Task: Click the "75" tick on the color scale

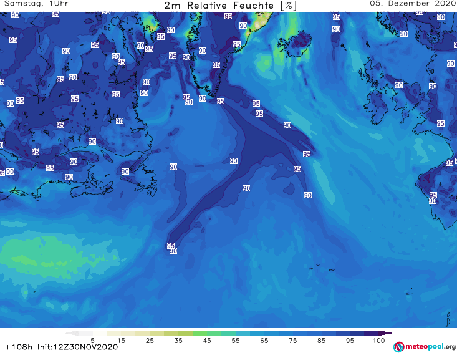Action: click(x=292, y=341)
